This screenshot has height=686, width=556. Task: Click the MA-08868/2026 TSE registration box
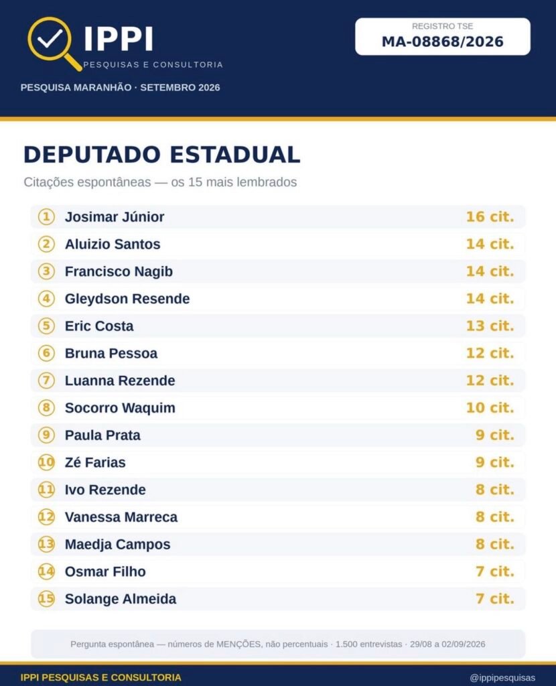(443, 36)
